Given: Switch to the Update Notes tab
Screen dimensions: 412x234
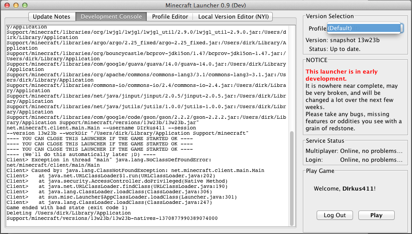Looking at the screenshot, I should (x=52, y=16).
